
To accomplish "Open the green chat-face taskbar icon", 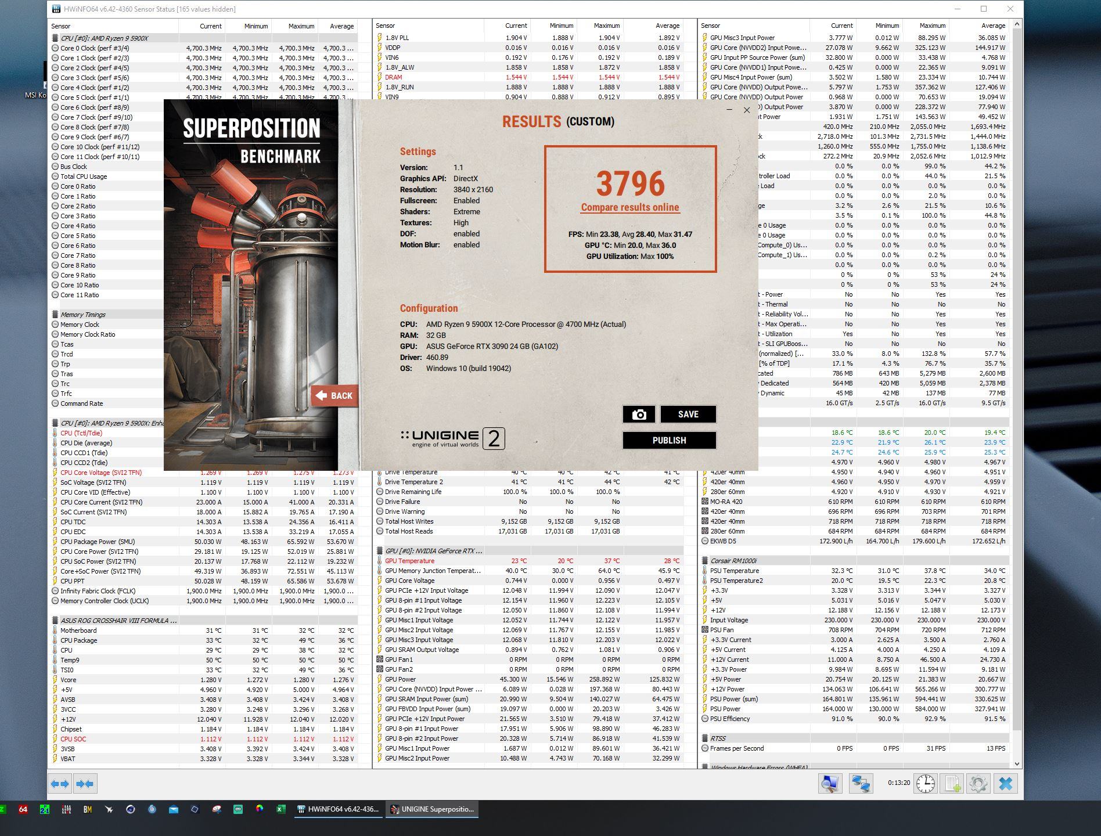I will tap(238, 809).
